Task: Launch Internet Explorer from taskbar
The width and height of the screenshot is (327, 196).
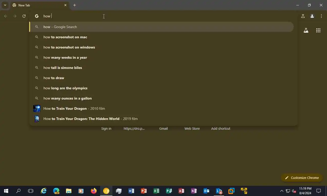Action: pos(44,191)
